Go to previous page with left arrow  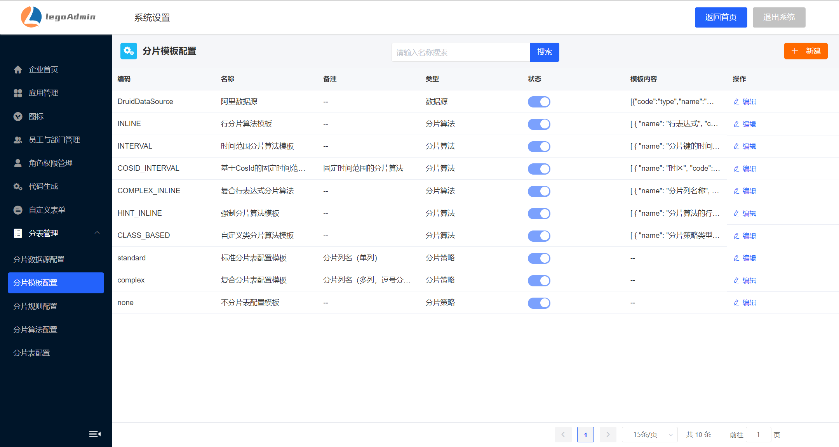coord(563,435)
